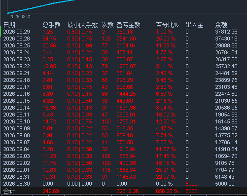Select the date 2026.09.16 cell
The height and width of the screenshot is (196, 247).
click(17, 94)
